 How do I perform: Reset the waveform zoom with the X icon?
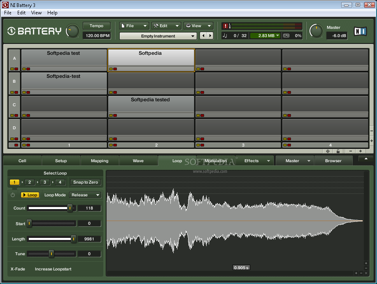coord(366,273)
